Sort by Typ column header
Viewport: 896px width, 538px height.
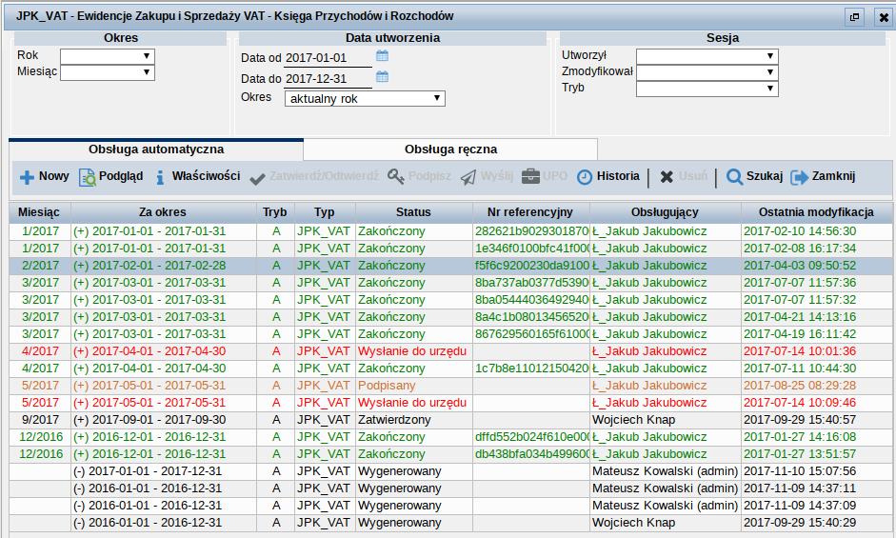click(324, 212)
